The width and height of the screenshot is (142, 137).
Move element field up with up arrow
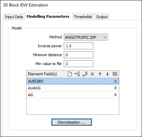point(100,74)
